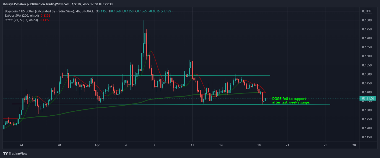Viewport: 380px width, 158px height.
Task: Select the DOGE fell to support annotation text
Action: coord(291,100)
